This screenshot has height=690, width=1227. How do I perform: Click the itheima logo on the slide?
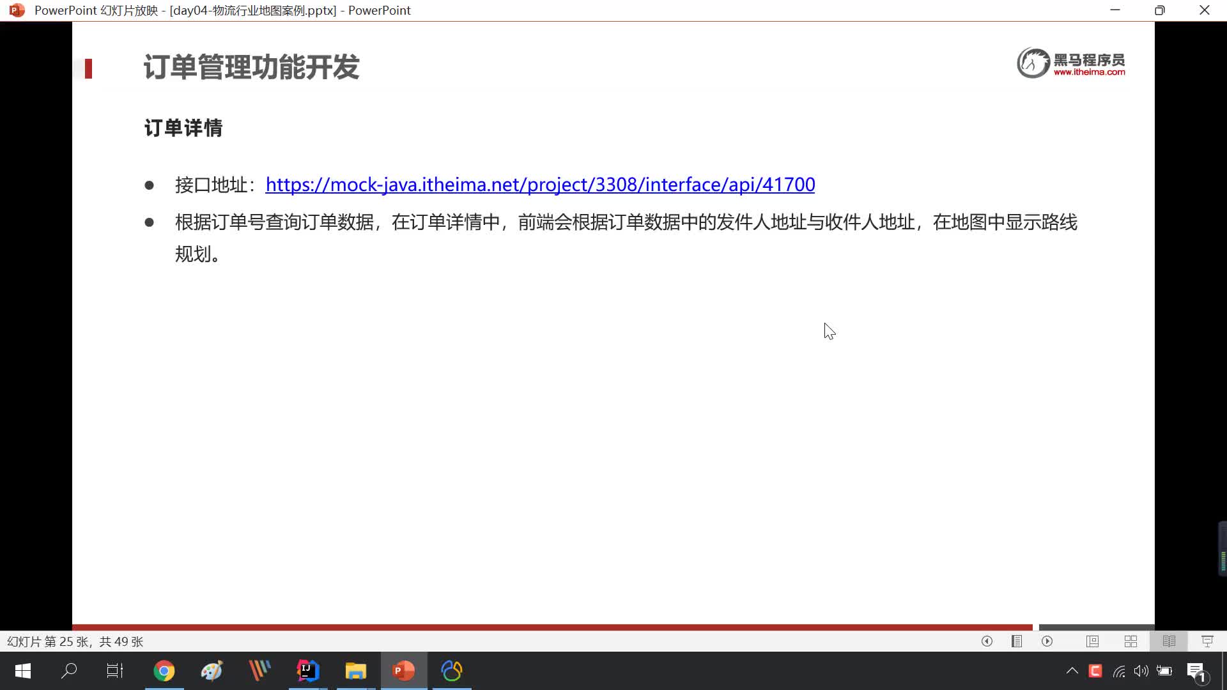(x=1071, y=63)
